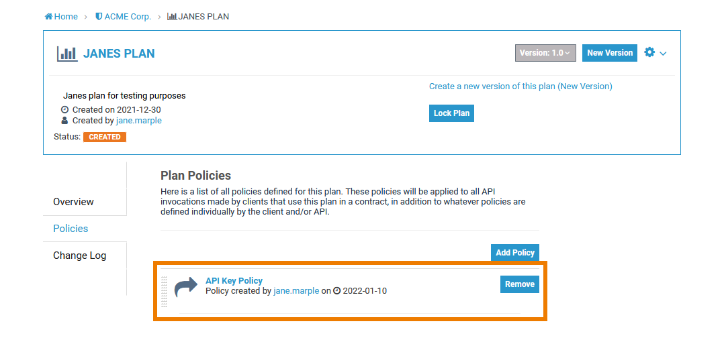Viewport: 724px width, 344px height.
Task: Click the Lock Plan button
Action: (451, 113)
